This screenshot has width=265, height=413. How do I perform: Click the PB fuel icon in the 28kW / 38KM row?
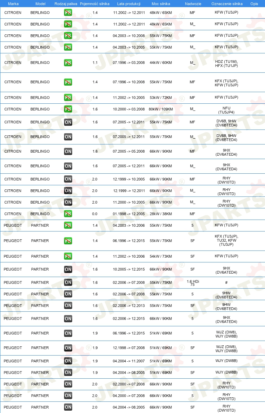(68, 214)
